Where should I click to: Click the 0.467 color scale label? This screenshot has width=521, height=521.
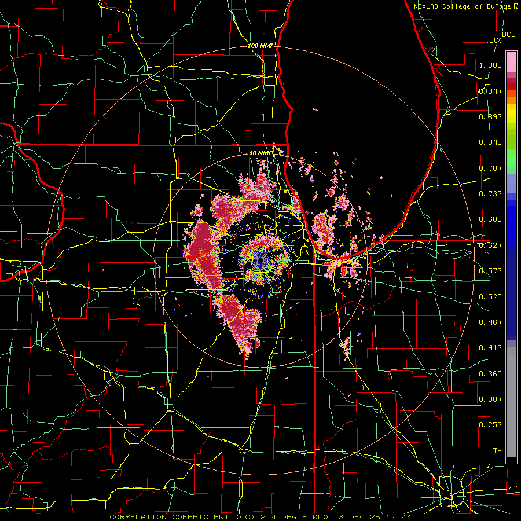click(x=490, y=322)
